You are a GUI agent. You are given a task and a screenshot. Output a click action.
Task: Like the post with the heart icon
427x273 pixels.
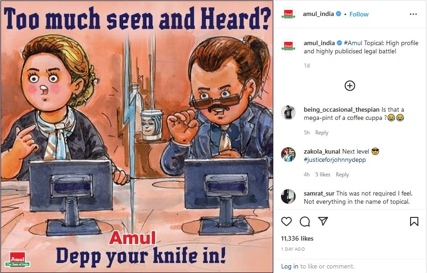pos(286,221)
